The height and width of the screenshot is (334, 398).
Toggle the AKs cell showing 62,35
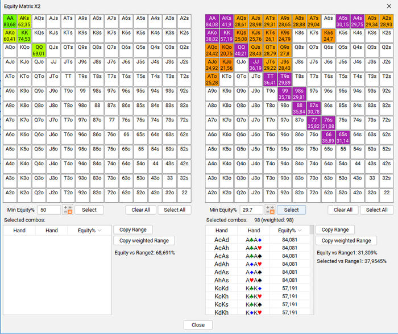(x=24, y=22)
